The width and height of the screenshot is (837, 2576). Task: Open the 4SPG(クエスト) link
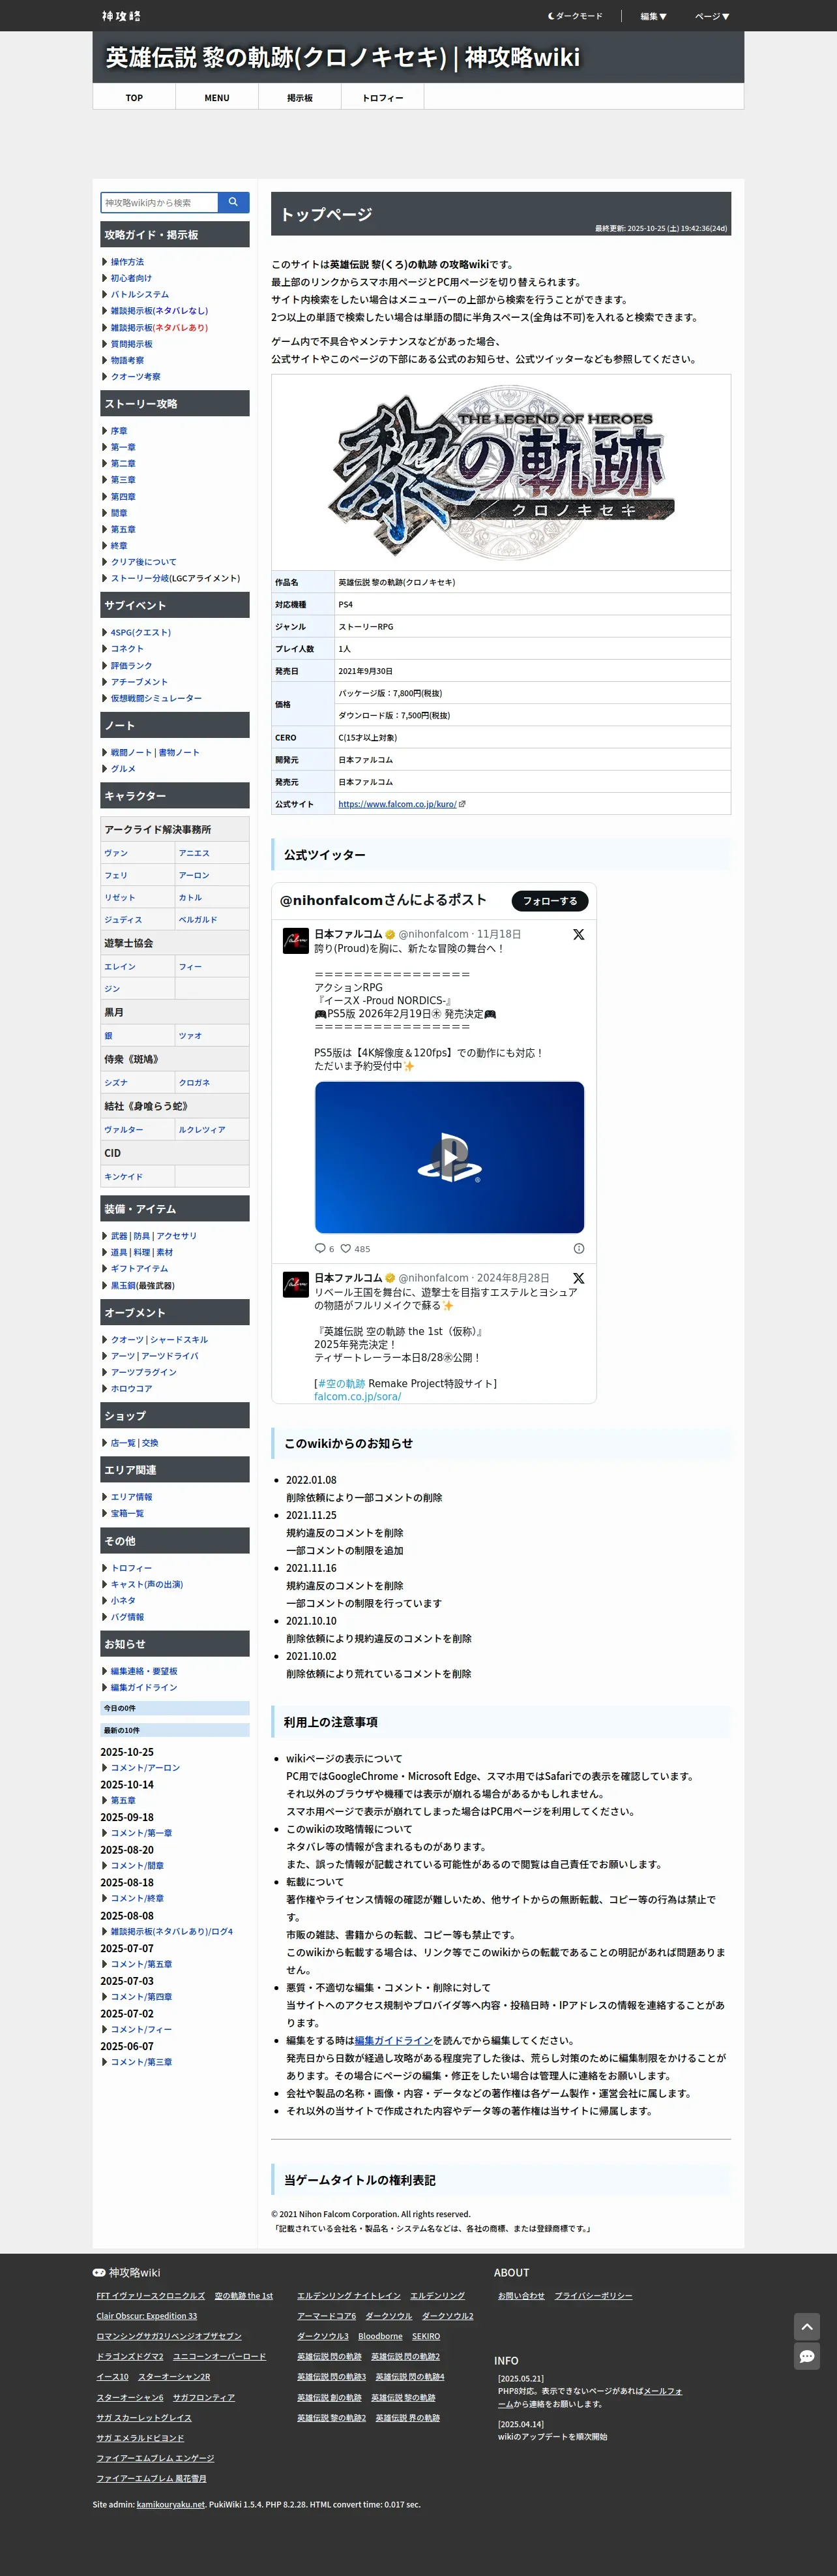tap(141, 633)
